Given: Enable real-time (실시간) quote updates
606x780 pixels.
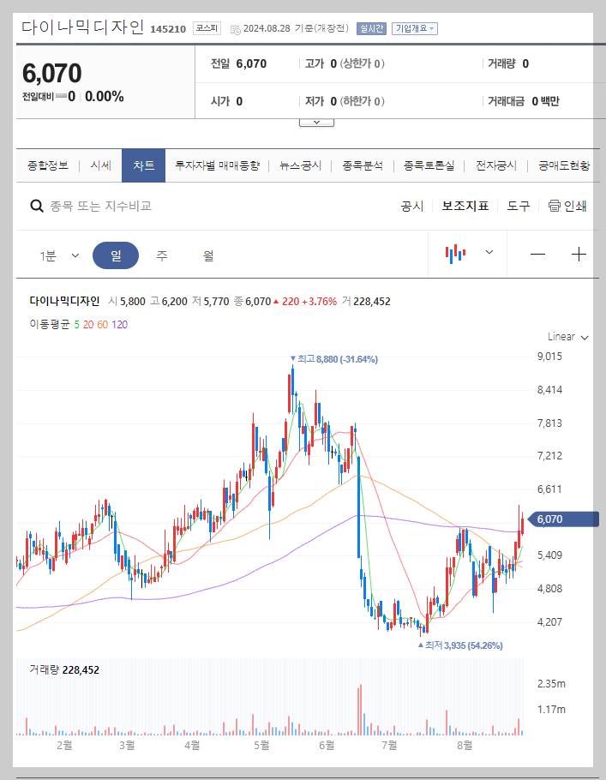Looking at the screenshot, I should tap(370, 27).
